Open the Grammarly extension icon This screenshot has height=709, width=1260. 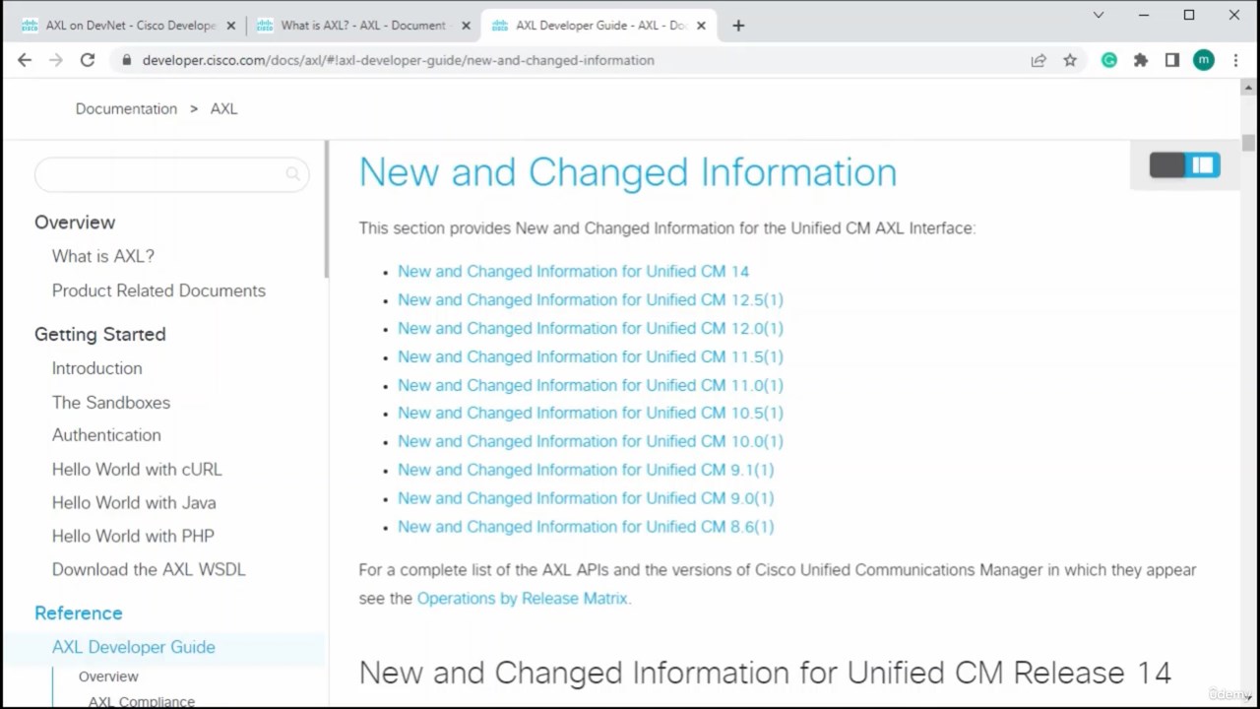(1109, 60)
